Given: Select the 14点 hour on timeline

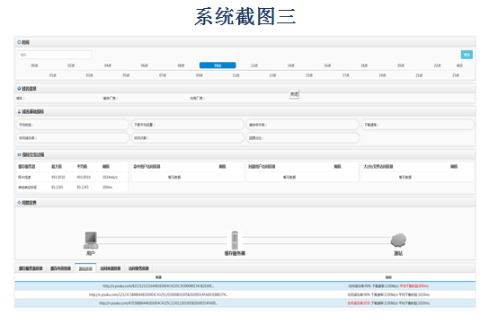Looking at the screenshot, I should tap(290, 66).
